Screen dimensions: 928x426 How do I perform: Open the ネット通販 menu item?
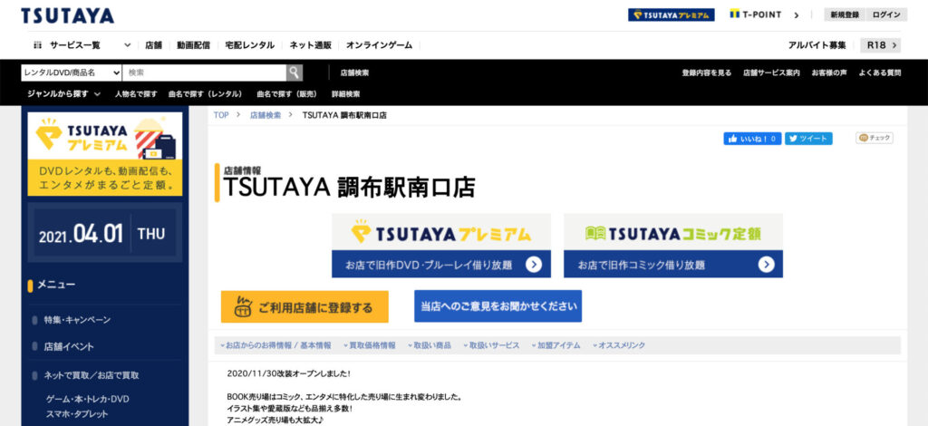click(x=310, y=45)
